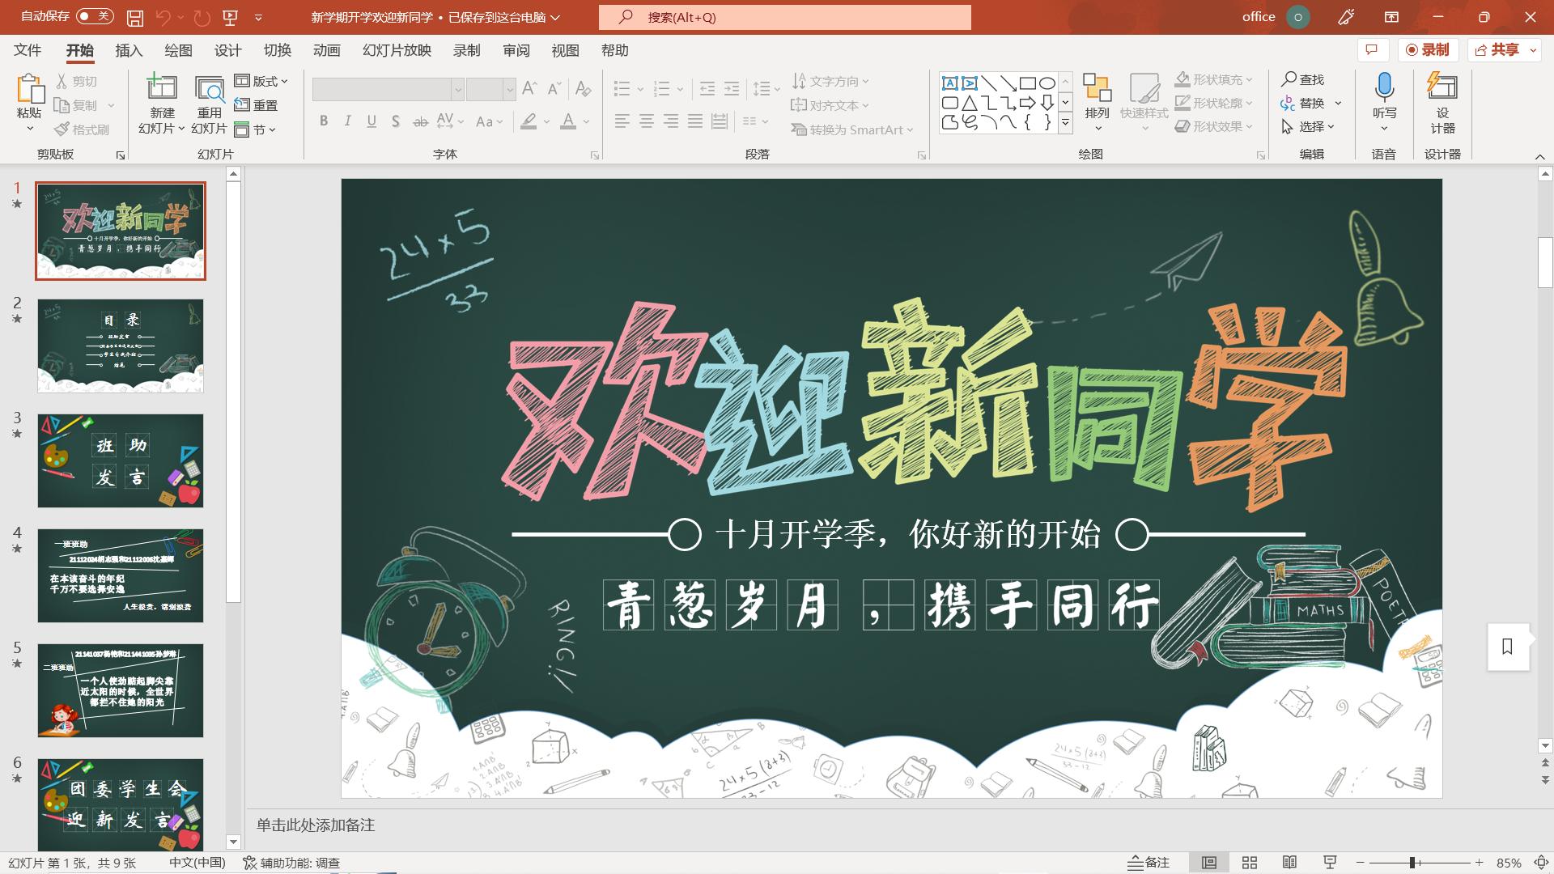This screenshot has width=1554, height=874.
Task: Switch to Slide Sorter view icon
Action: 1250,863
